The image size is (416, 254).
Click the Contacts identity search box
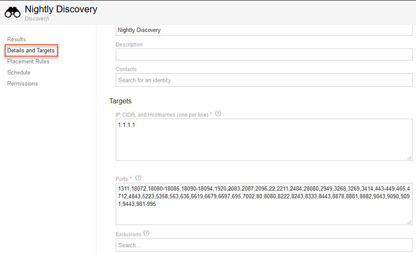264,80
